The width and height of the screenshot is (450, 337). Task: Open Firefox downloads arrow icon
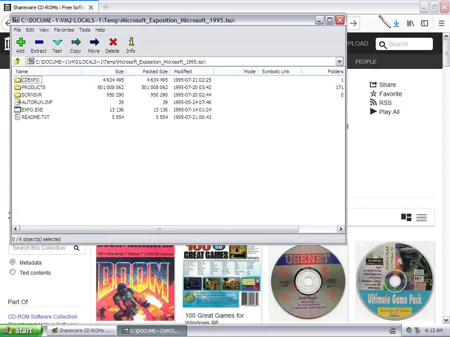[396, 23]
